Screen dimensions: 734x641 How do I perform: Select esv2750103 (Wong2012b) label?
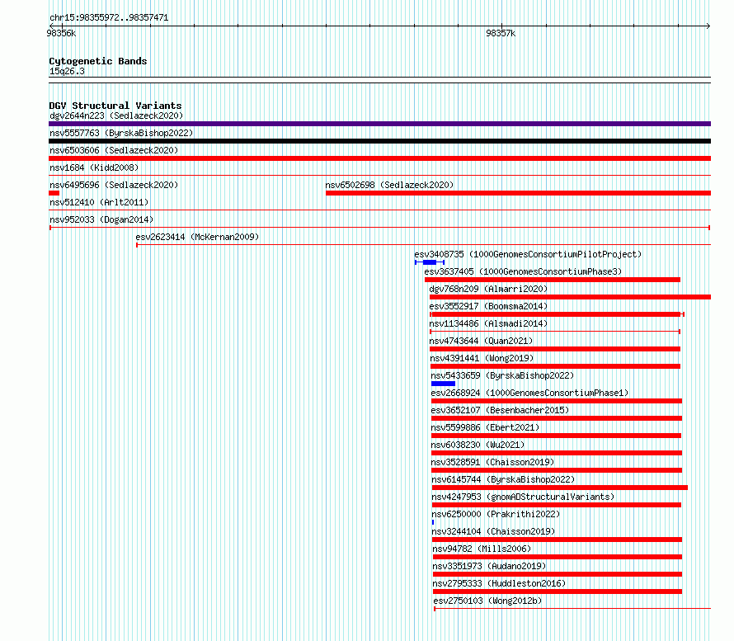pyautogui.click(x=487, y=601)
